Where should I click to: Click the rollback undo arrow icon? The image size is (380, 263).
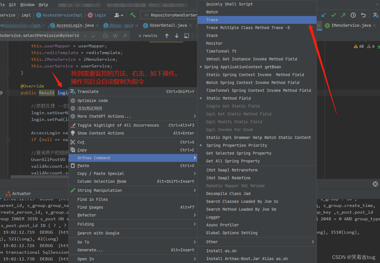coord(363,15)
